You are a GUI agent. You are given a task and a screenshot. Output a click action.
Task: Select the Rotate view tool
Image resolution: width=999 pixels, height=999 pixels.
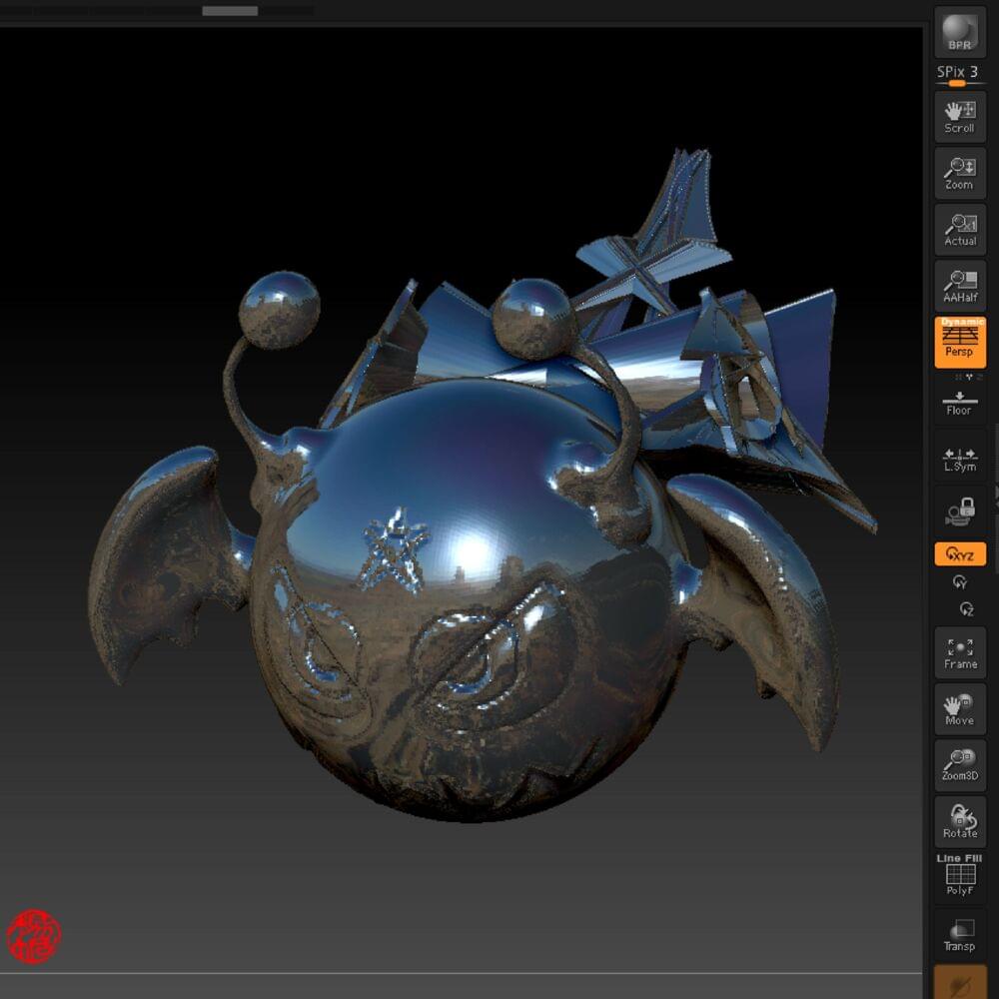[959, 822]
